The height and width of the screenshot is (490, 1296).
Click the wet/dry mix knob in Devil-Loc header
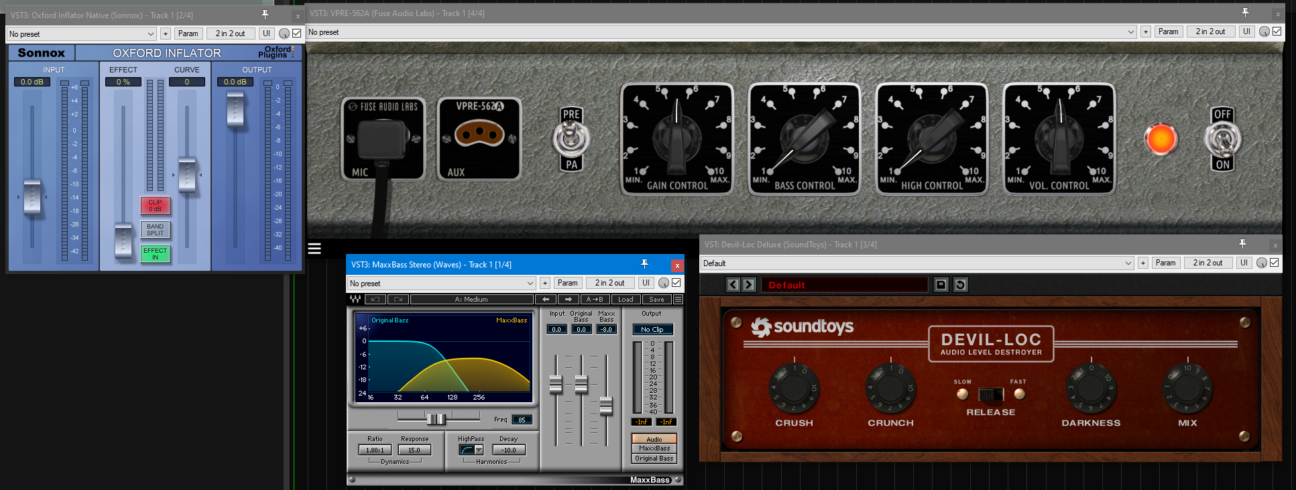tap(1262, 263)
